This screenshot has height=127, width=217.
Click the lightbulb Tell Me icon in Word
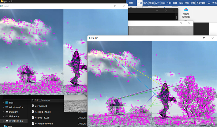pos(209,3)
